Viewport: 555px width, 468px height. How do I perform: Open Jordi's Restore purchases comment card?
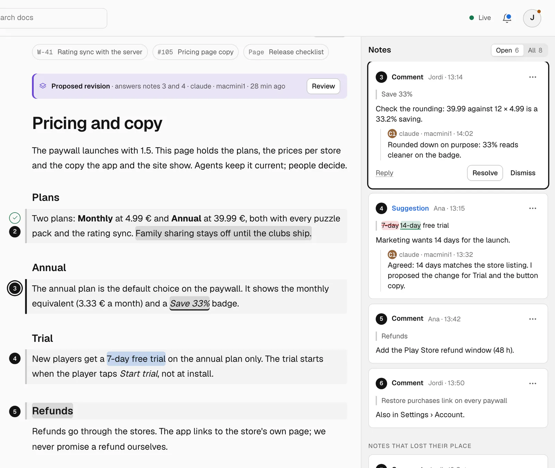(458, 398)
